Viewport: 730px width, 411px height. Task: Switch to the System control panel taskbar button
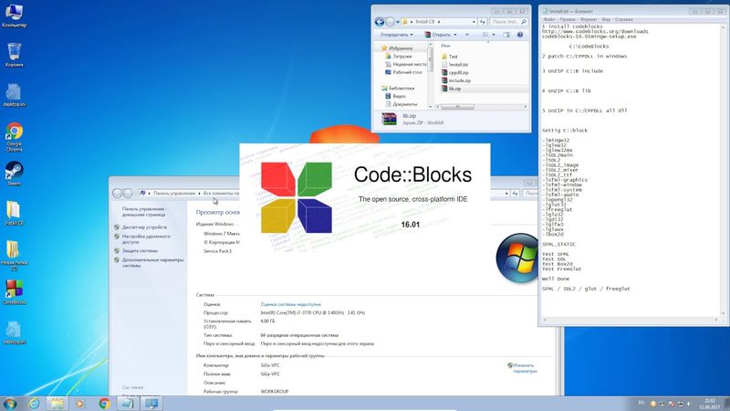pyautogui.click(x=151, y=404)
